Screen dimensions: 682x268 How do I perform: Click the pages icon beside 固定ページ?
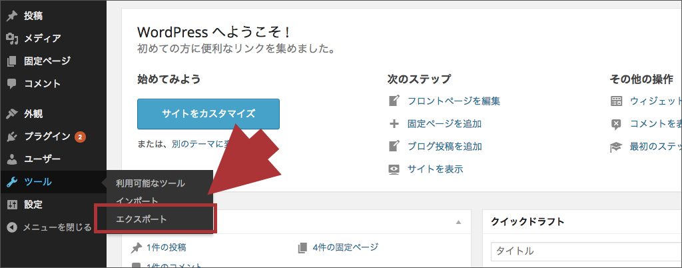(12, 61)
